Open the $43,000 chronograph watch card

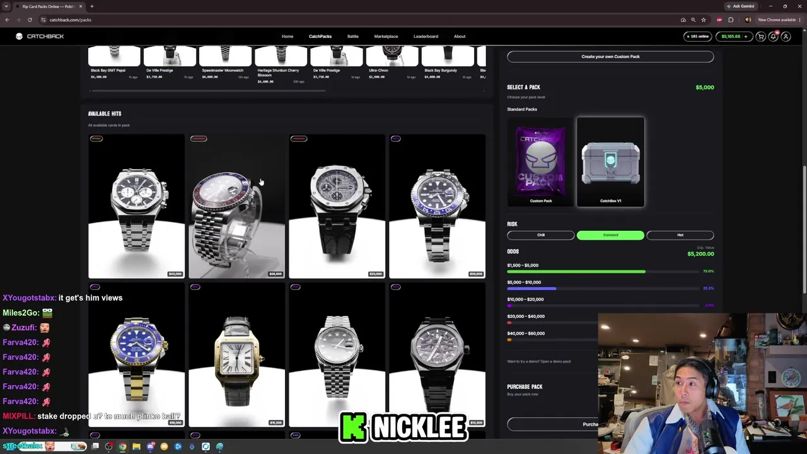point(136,206)
